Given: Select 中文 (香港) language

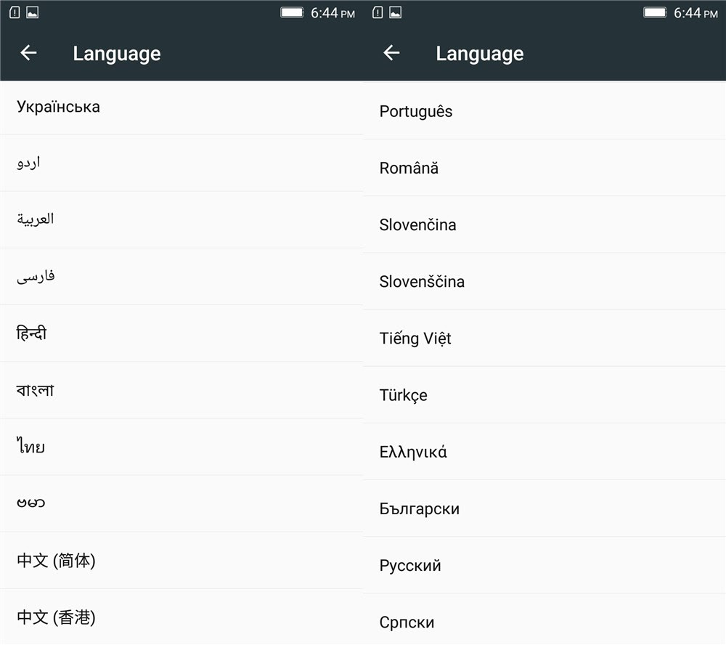Looking at the screenshot, I should (x=181, y=617).
